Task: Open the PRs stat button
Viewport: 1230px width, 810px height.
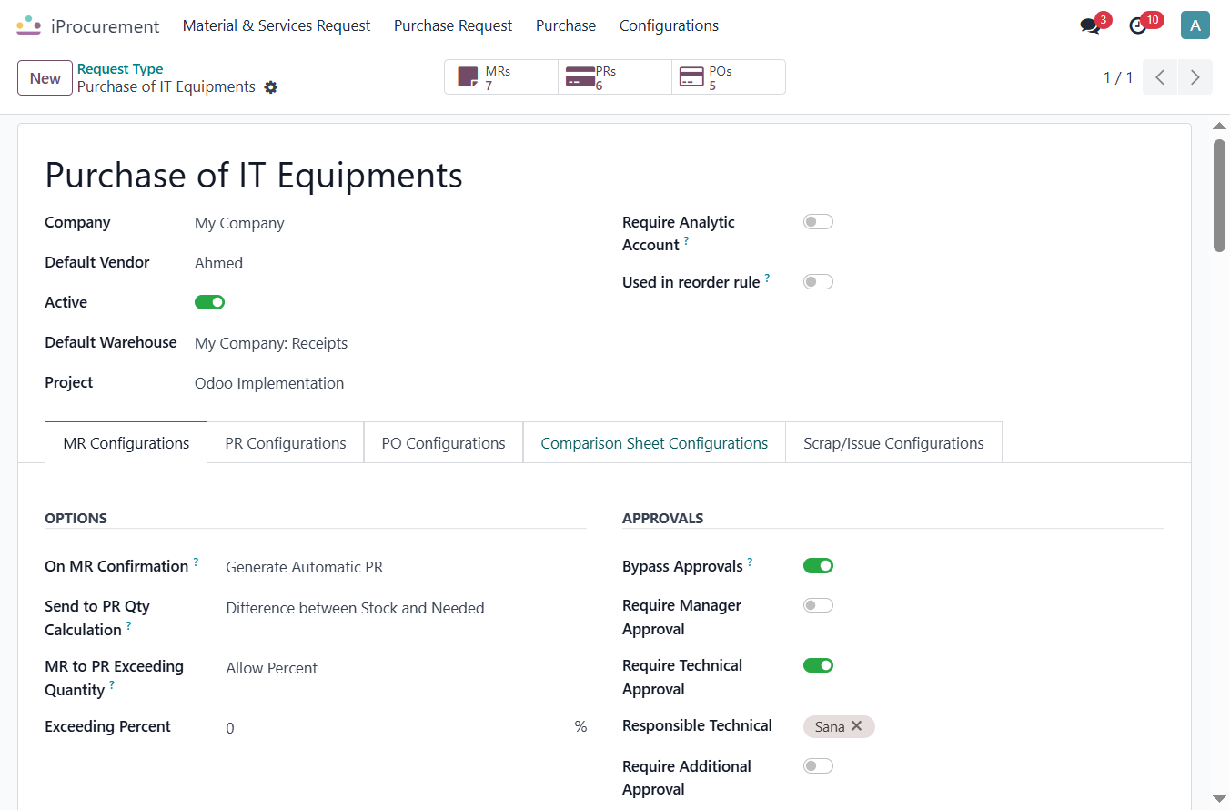Action: (x=615, y=77)
